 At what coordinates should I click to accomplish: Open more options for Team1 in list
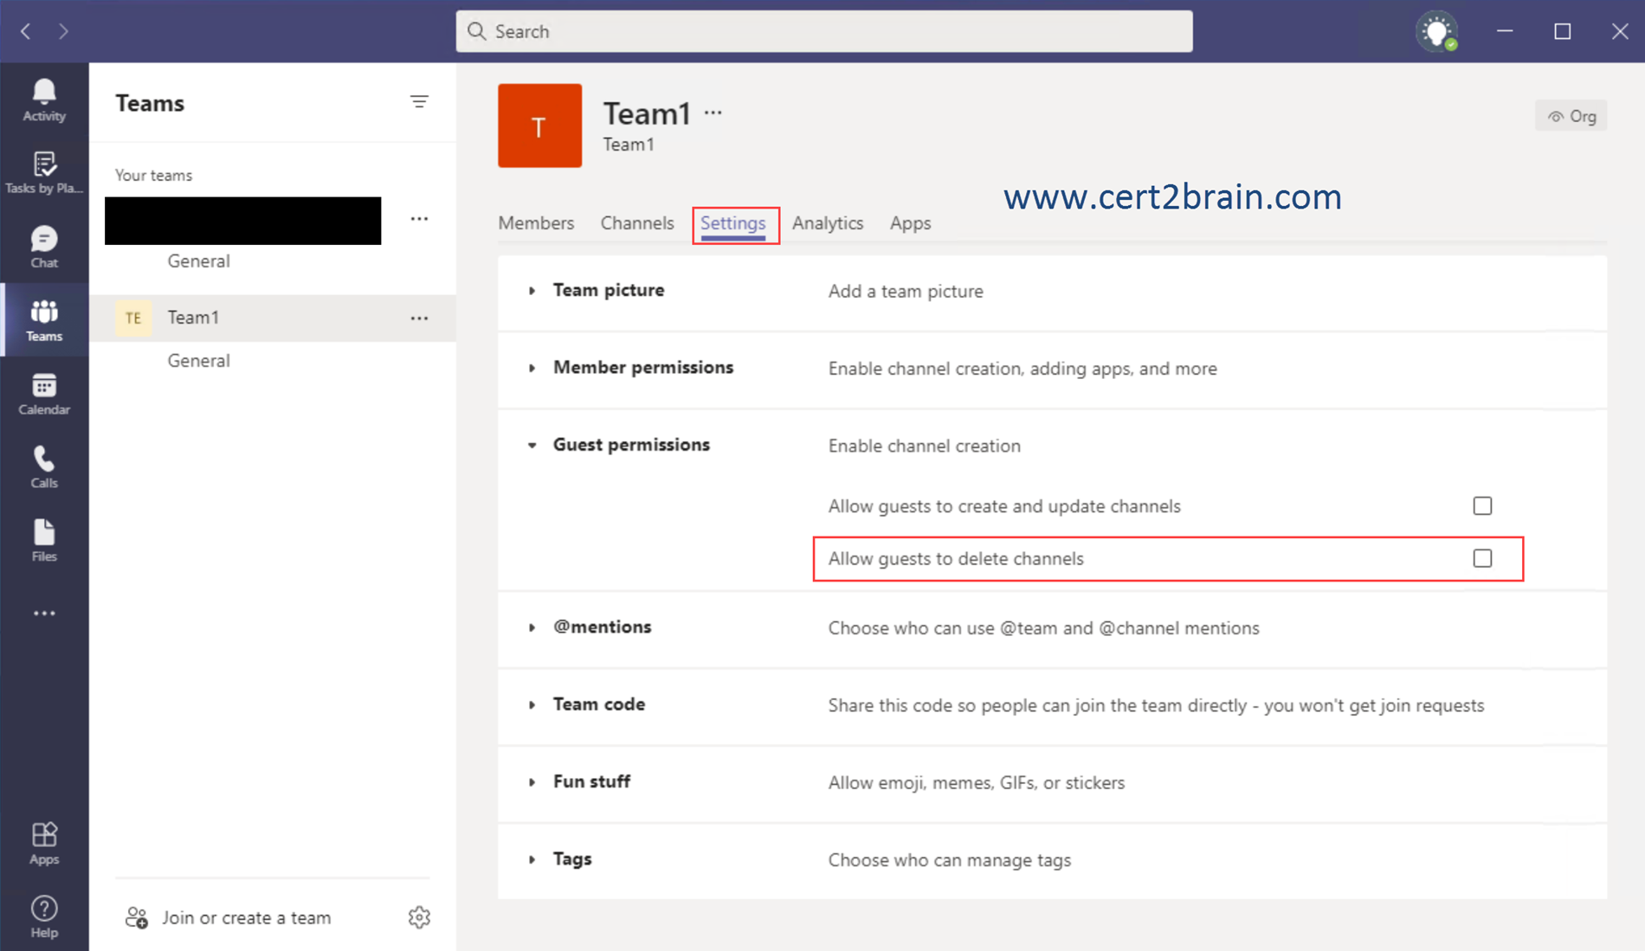click(x=419, y=318)
